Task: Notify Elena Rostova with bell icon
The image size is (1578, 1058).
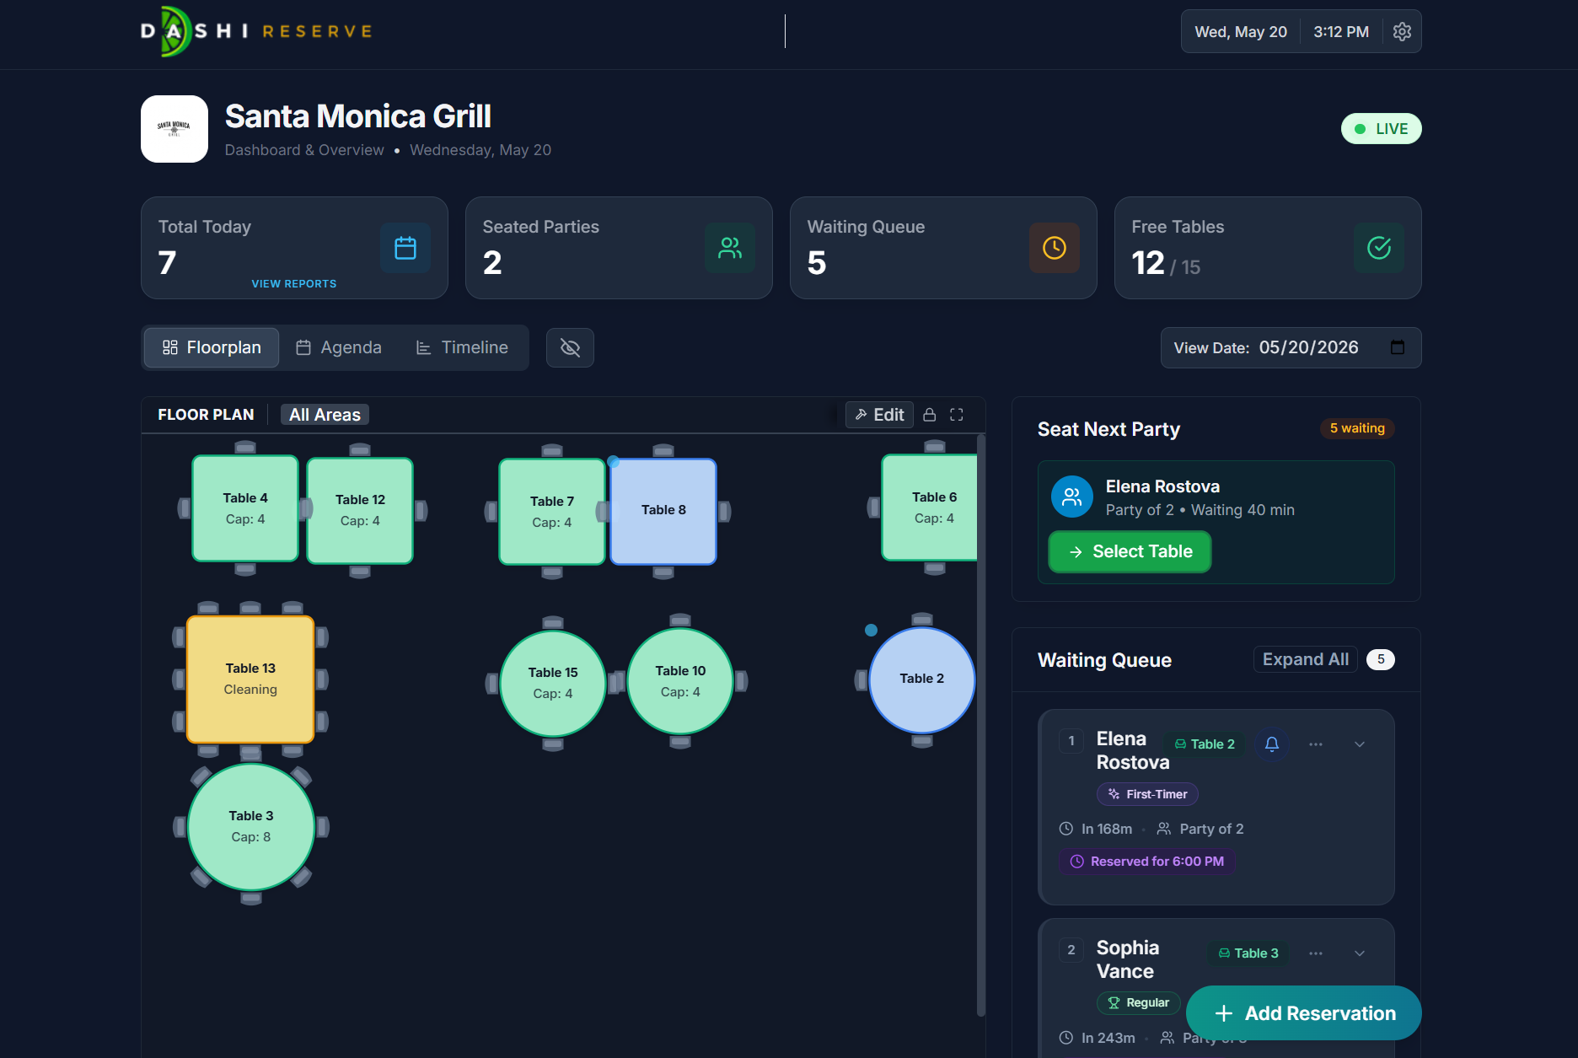Action: [1272, 744]
